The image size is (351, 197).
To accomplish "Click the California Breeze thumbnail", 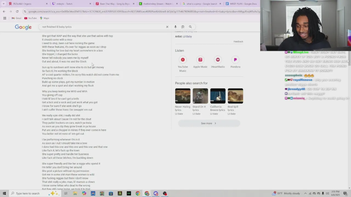I will point(218,96).
